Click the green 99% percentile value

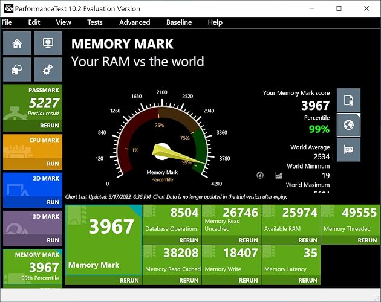319,129
